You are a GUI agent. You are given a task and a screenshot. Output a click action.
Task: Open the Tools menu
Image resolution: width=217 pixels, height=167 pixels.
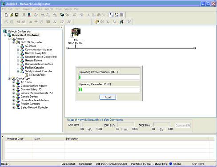click(59, 9)
